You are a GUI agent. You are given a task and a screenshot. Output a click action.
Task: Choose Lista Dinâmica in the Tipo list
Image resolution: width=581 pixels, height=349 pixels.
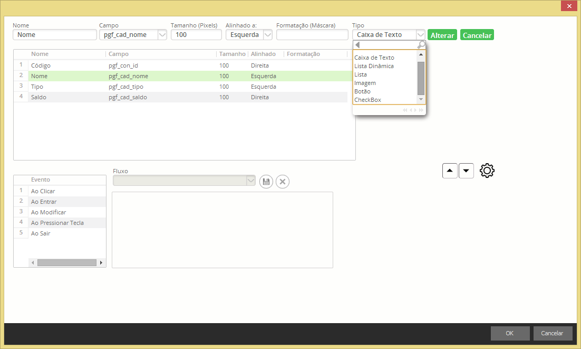pyautogui.click(x=374, y=66)
